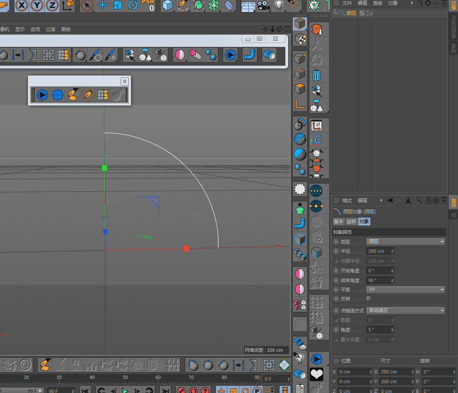The height and width of the screenshot is (393, 458).
Task: Click orange circled pen icon in small palette
Action: coord(88,95)
